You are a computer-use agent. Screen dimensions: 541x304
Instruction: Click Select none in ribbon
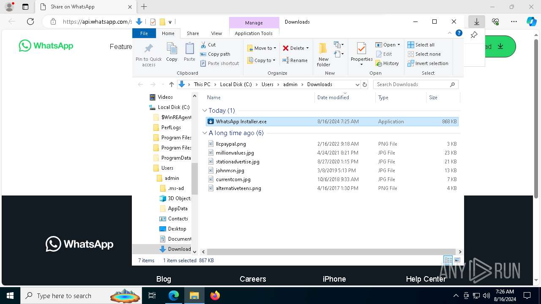click(x=424, y=54)
